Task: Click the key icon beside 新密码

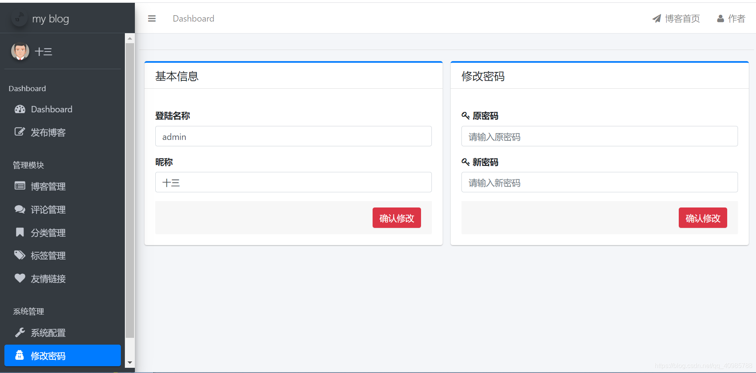Action: 465,162
